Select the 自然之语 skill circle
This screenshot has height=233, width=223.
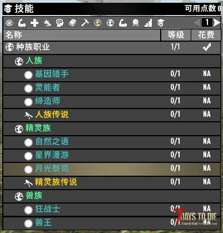(28, 142)
